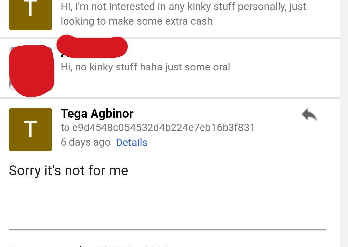Click the snippet line "Hi, I'm not interested"

coord(183,7)
